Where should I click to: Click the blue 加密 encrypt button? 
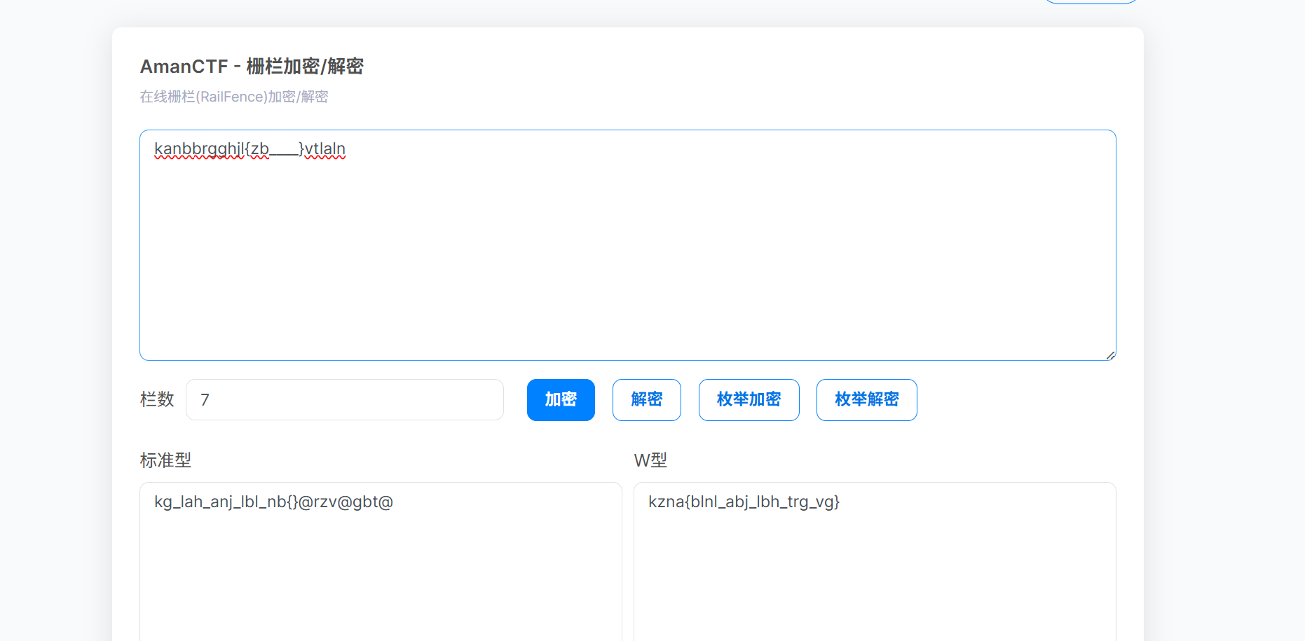click(561, 400)
